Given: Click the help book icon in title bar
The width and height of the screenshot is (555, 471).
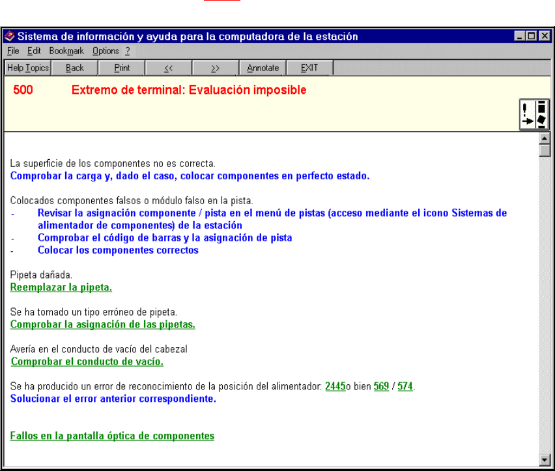Looking at the screenshot, I should click(10, 36).
